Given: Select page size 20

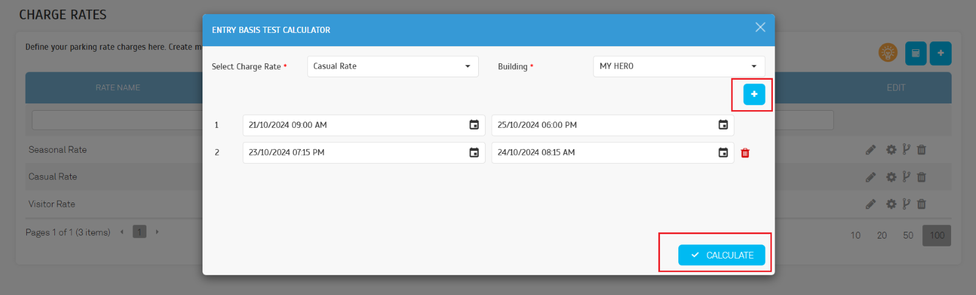Looking at the screenshot, I should click(881, 235).
